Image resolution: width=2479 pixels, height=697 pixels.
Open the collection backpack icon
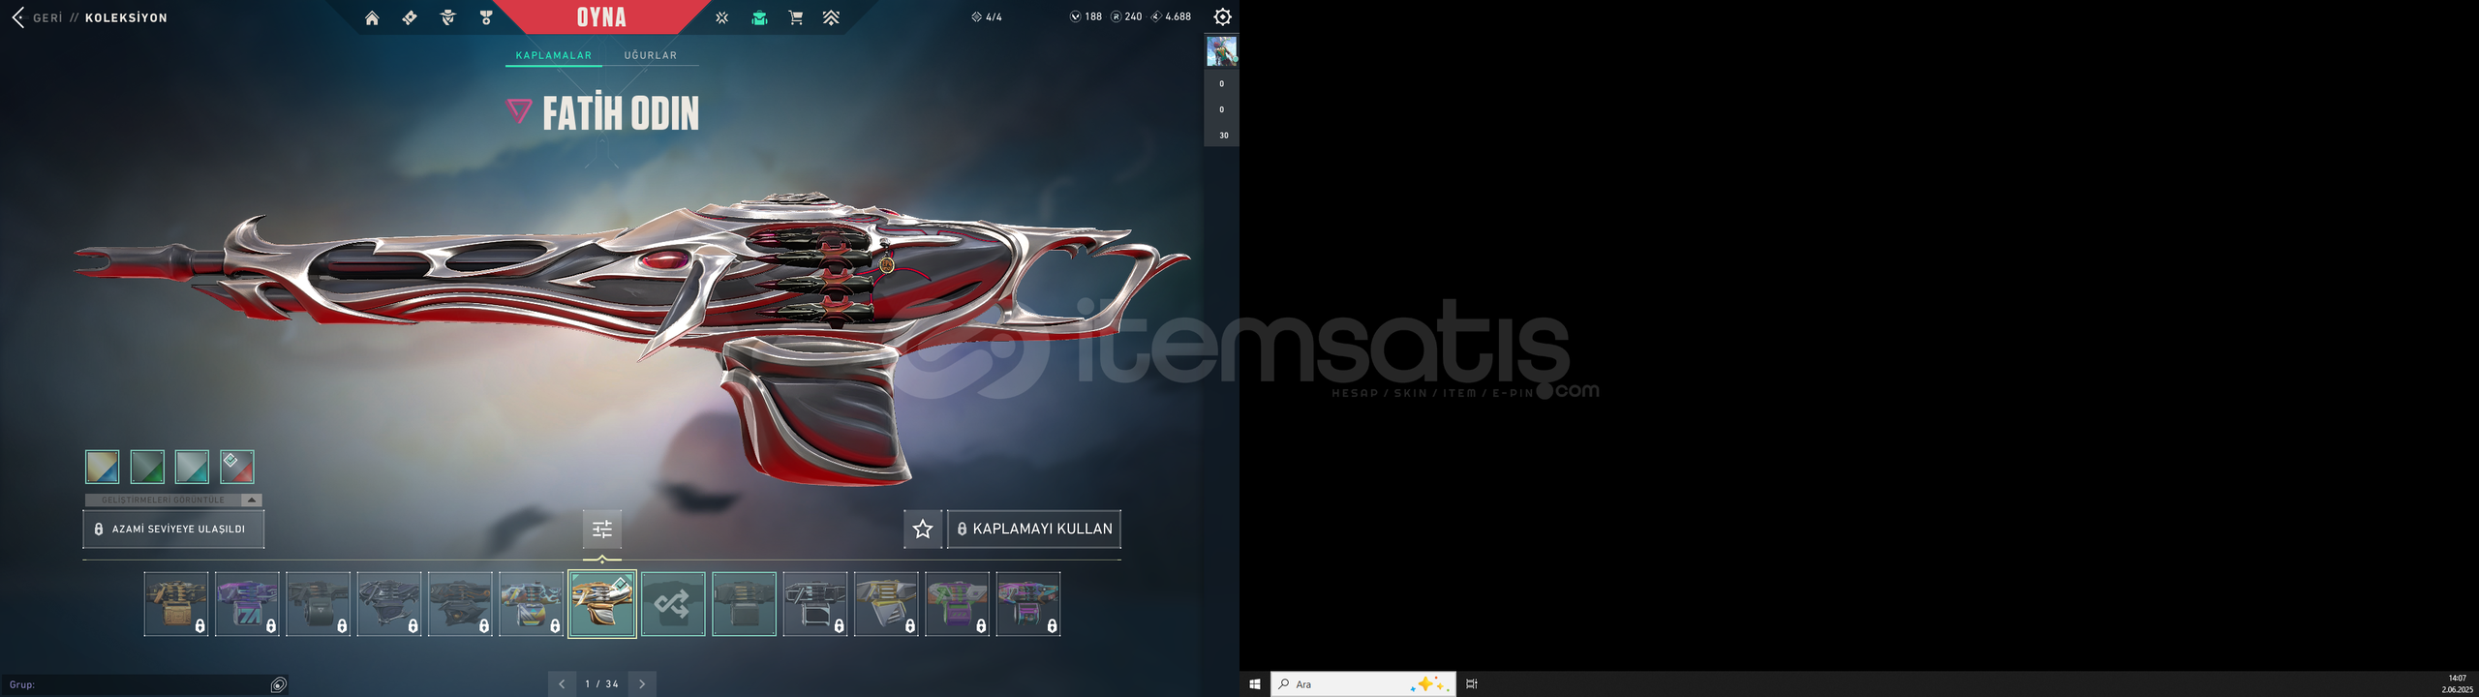(759, 17)
